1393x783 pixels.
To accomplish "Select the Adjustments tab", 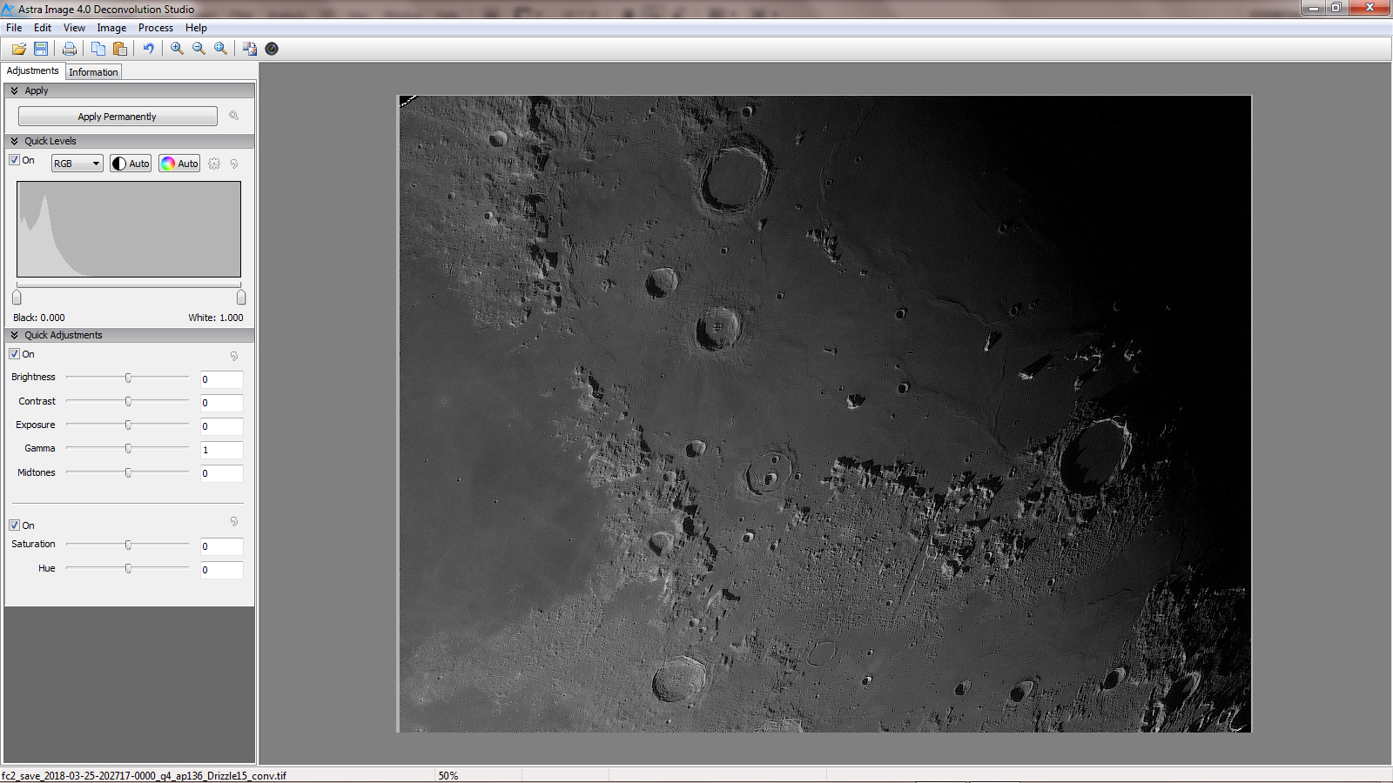I will click(x=33, y=70).
